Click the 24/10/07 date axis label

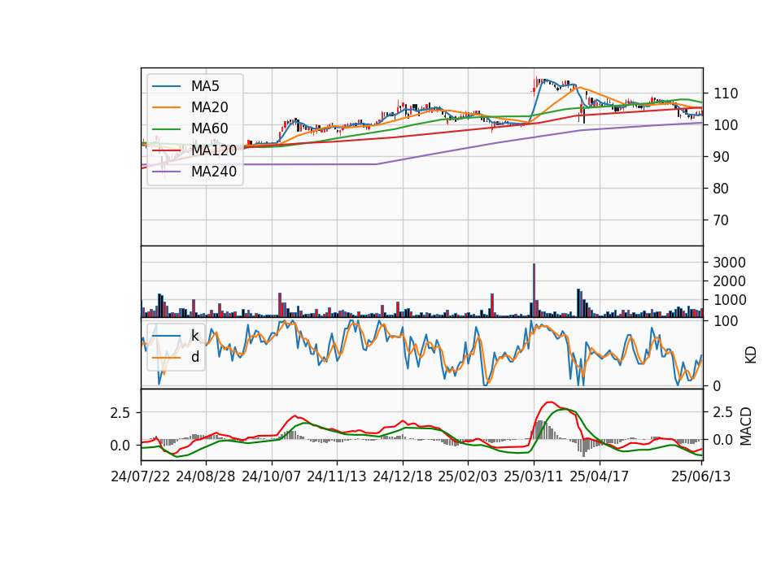pos(272,476)
